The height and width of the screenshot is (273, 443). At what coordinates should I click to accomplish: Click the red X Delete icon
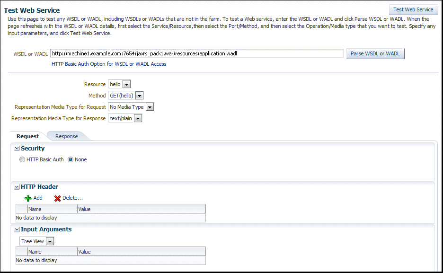click(x=57, y=198)
